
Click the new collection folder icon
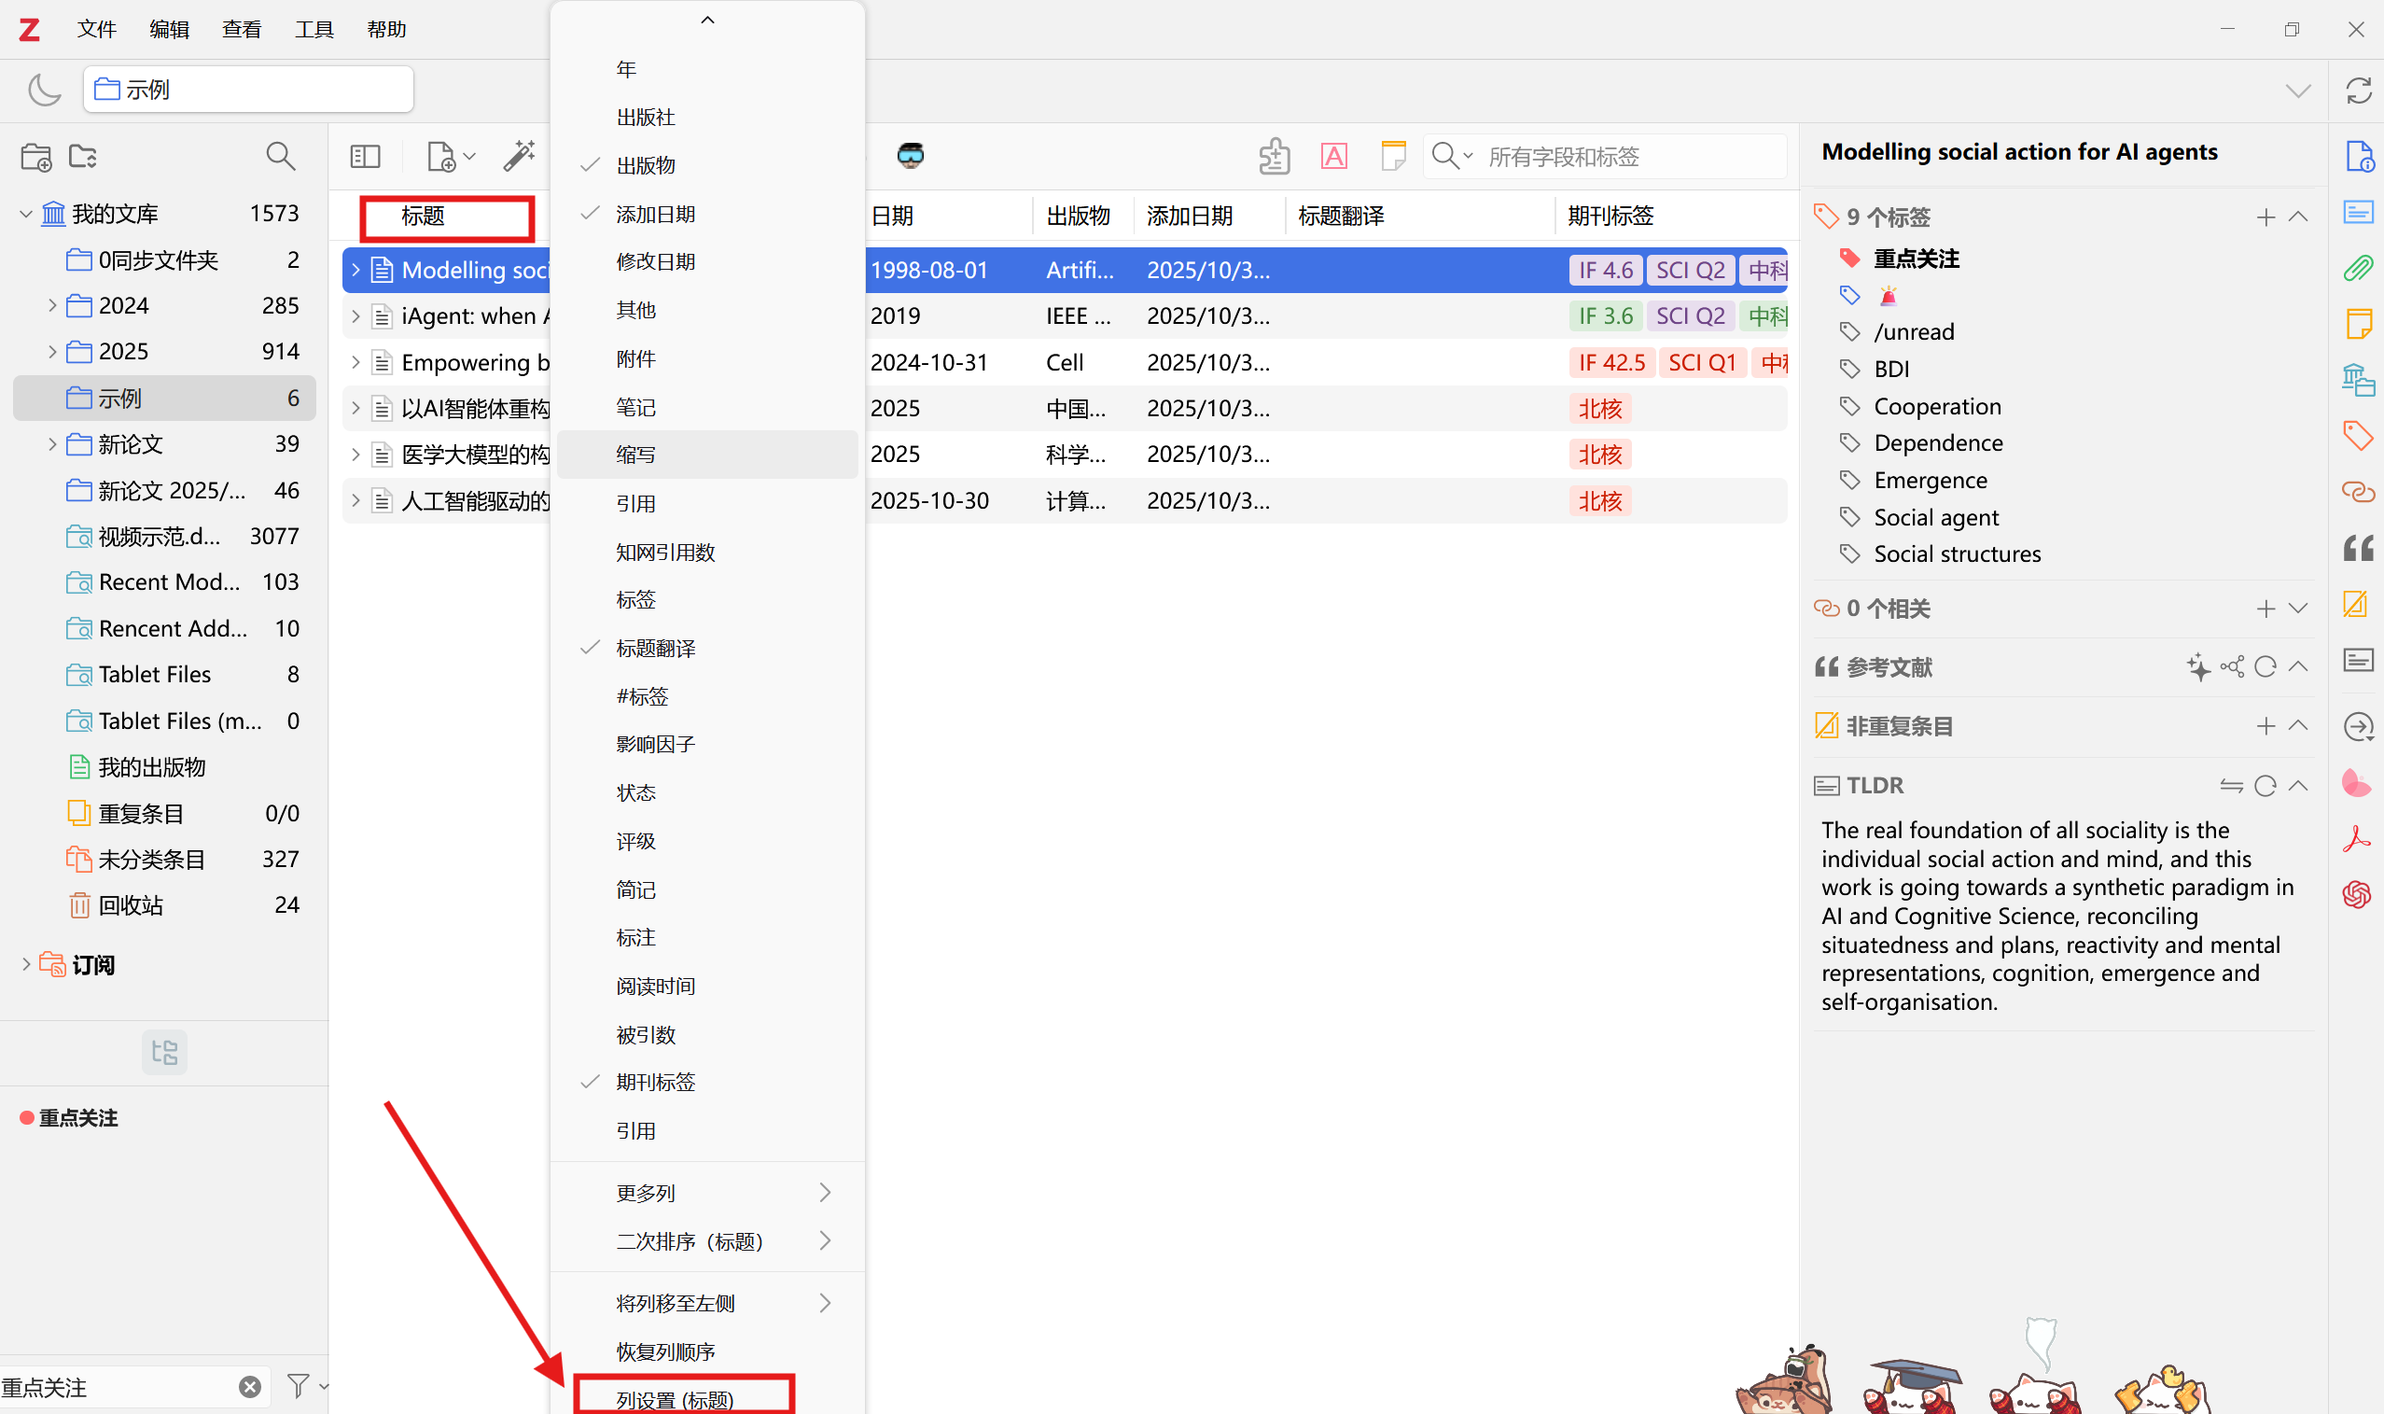[36, 156]
